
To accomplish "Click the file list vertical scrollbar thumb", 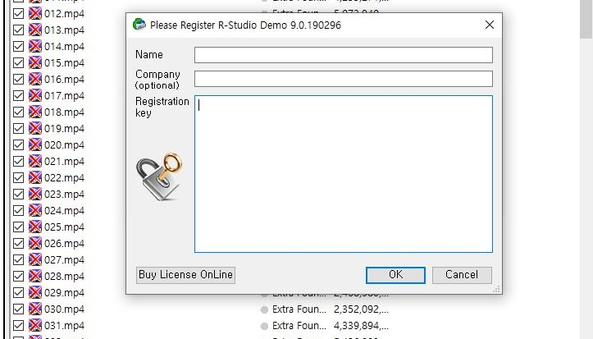I will click(x=586, y=19).
